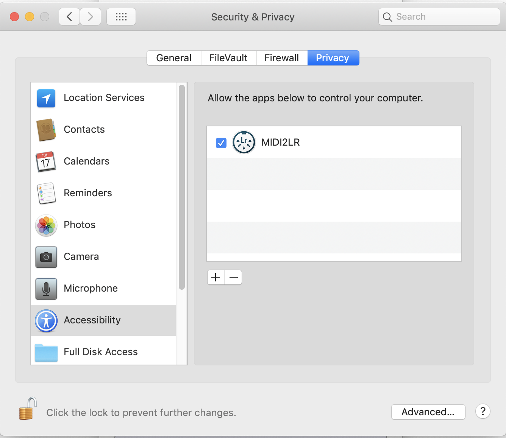Remove app using the minus button
The width and height of the screenshot is (506, 438).
(234, 277)
